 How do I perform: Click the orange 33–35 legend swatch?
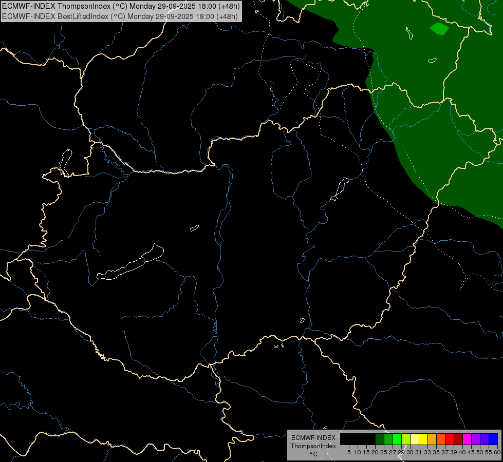[x=432, y=439]
